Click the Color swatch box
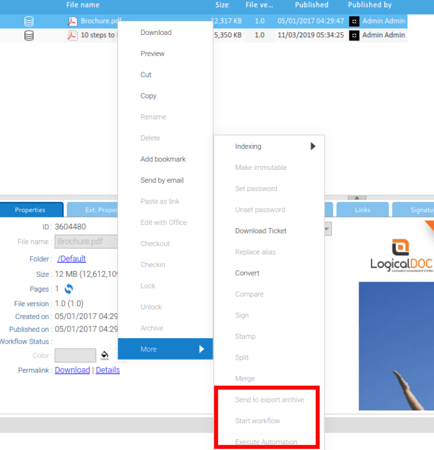This screenshot has height=450, width=434. point(75,355)
